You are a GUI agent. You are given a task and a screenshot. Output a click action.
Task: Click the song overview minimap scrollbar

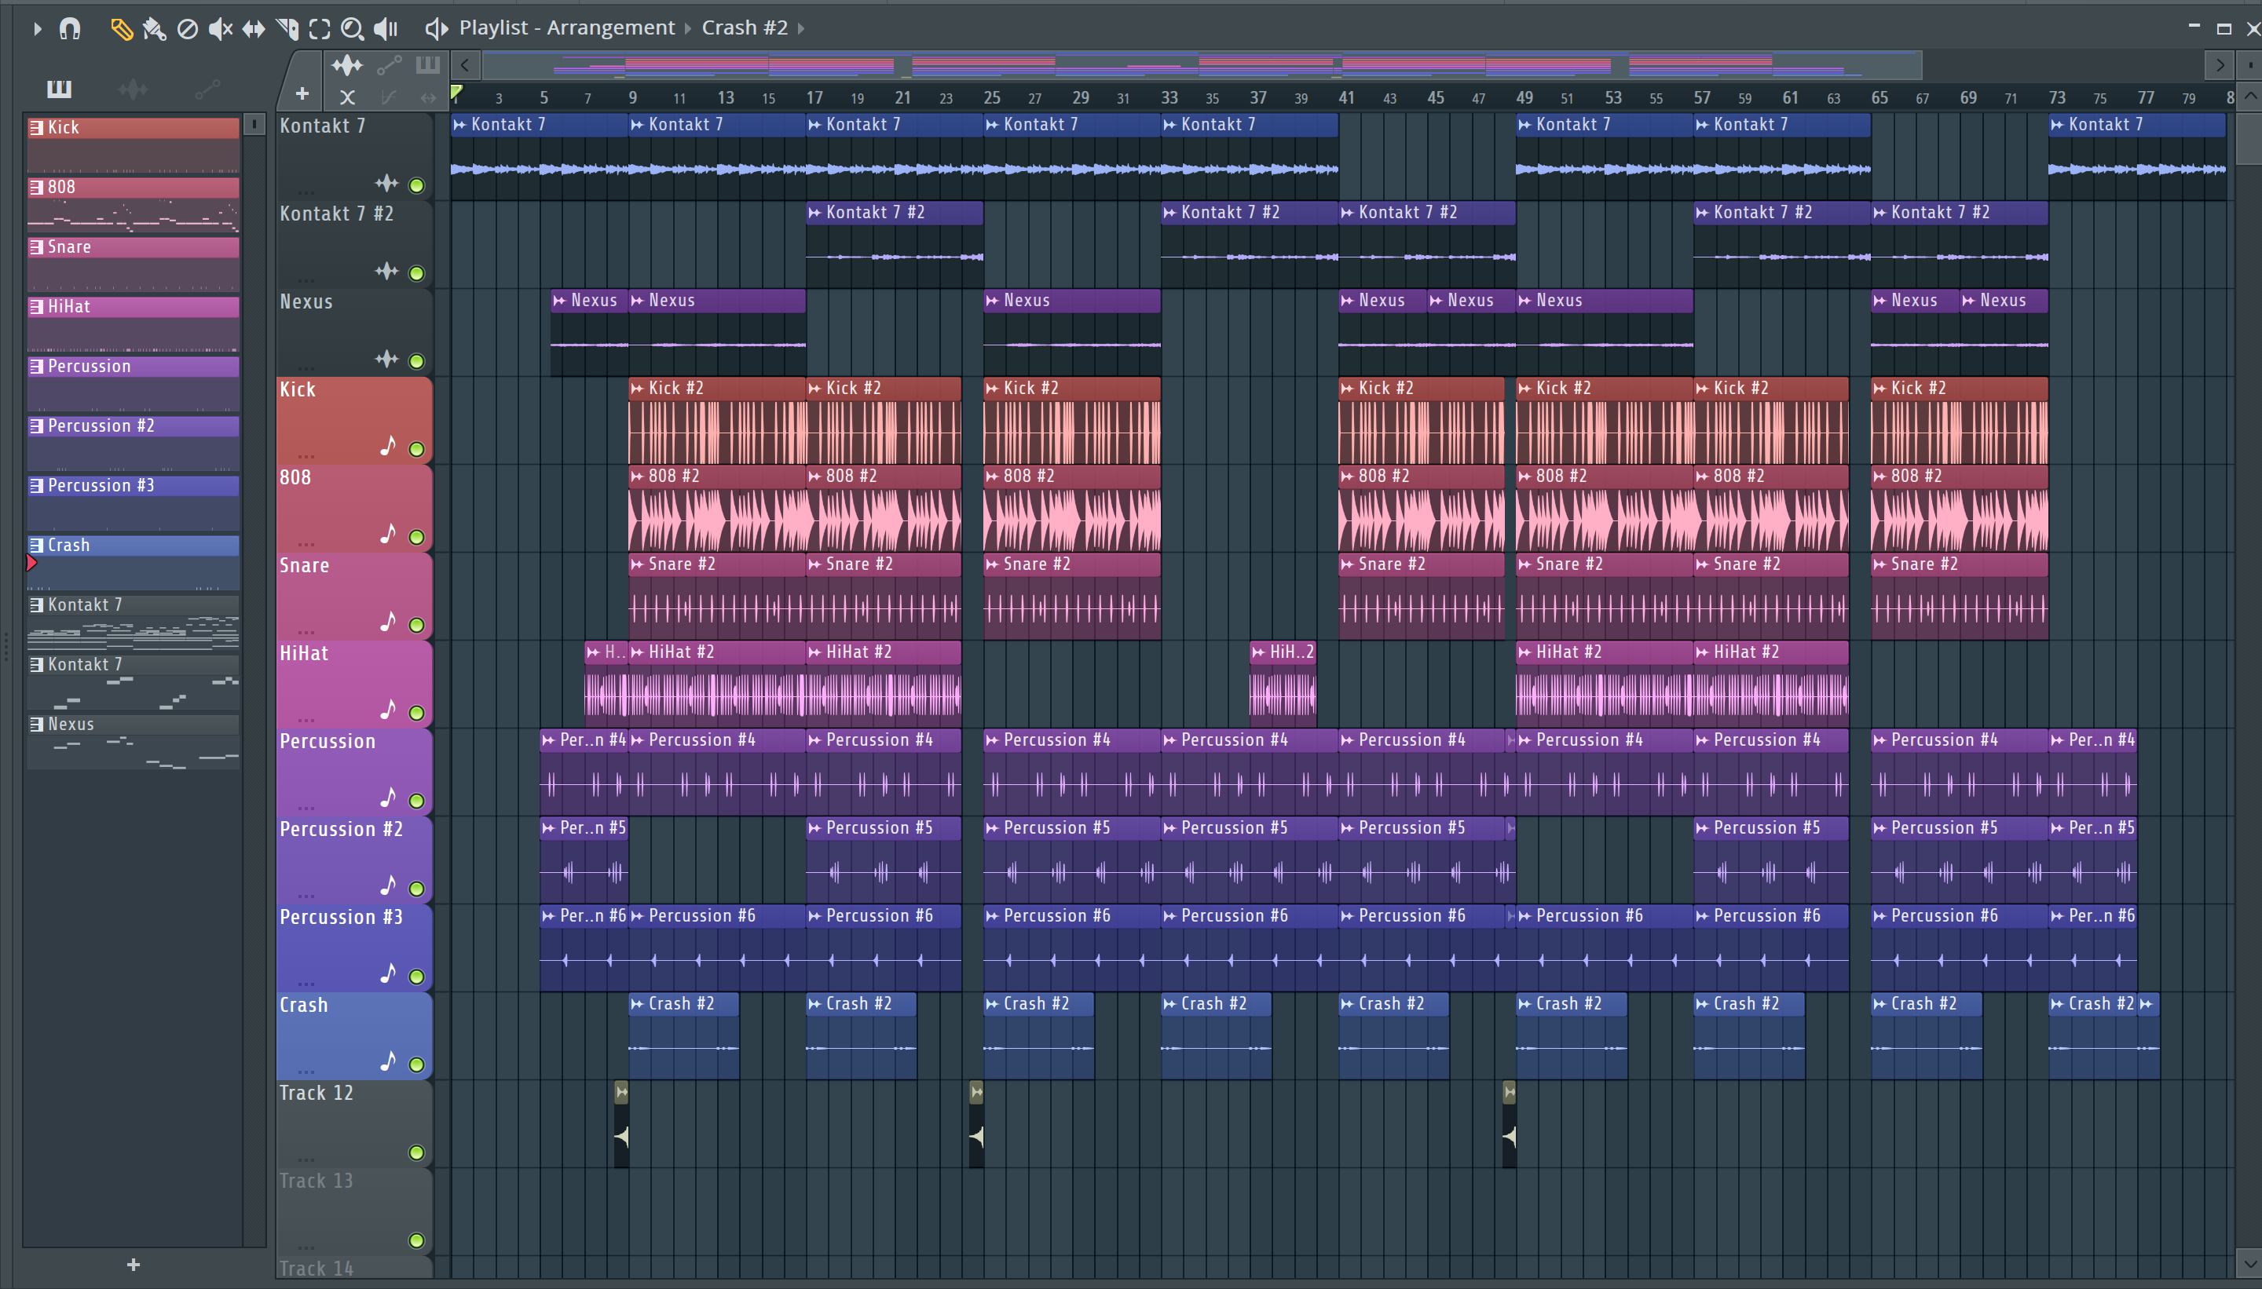pyautogui.click(x=1201, y=64)
